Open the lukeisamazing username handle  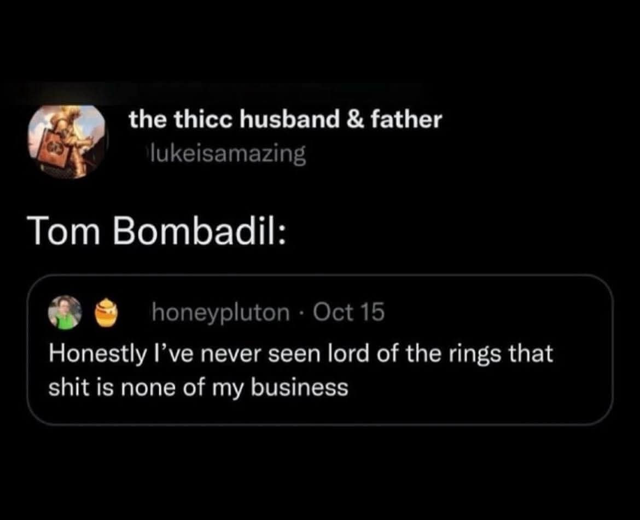coord(227,154)
